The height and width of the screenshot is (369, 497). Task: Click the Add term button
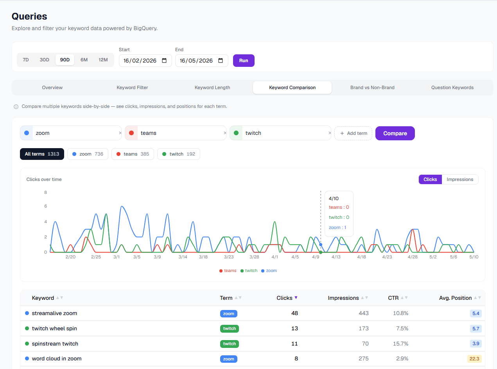pos(353,133)
